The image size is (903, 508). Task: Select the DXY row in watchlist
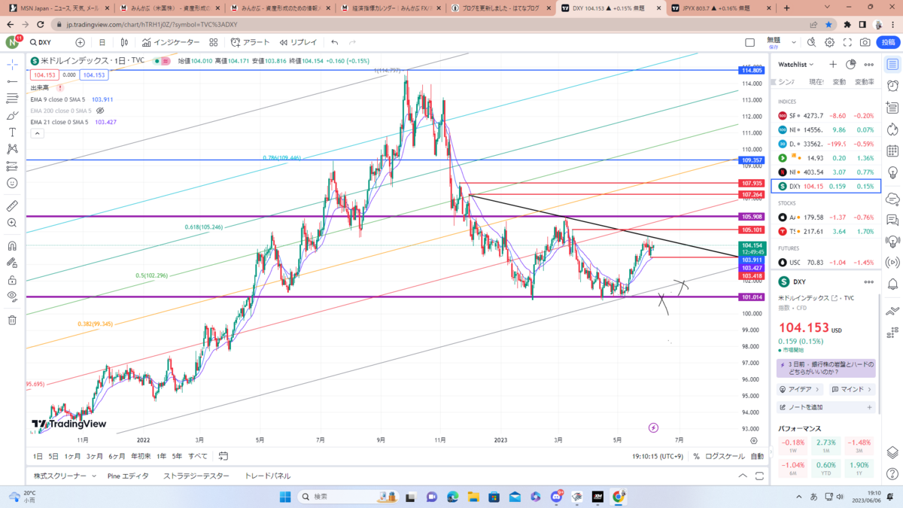[825, 186]
